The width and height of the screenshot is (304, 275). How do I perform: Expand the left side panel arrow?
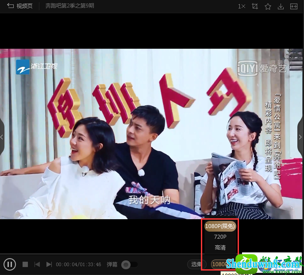tap(2, 137)
